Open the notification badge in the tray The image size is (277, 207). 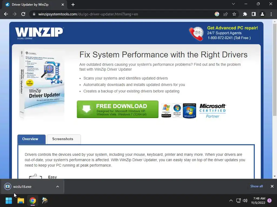point(269,201)
